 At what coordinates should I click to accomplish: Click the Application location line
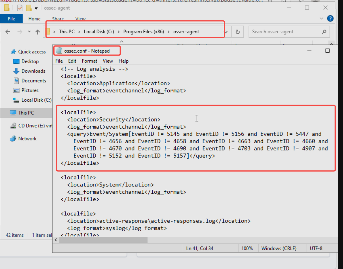pos(119,83)
